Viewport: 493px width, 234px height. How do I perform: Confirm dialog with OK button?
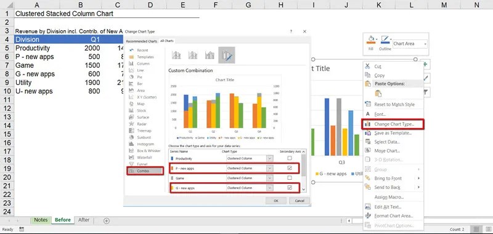[x=275, y=201]
